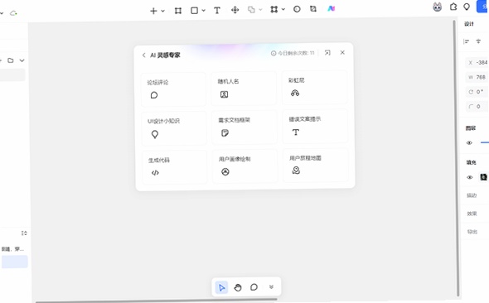Open the 论坛评论 card
The image size is (489, 303).
tap(174, 89)
